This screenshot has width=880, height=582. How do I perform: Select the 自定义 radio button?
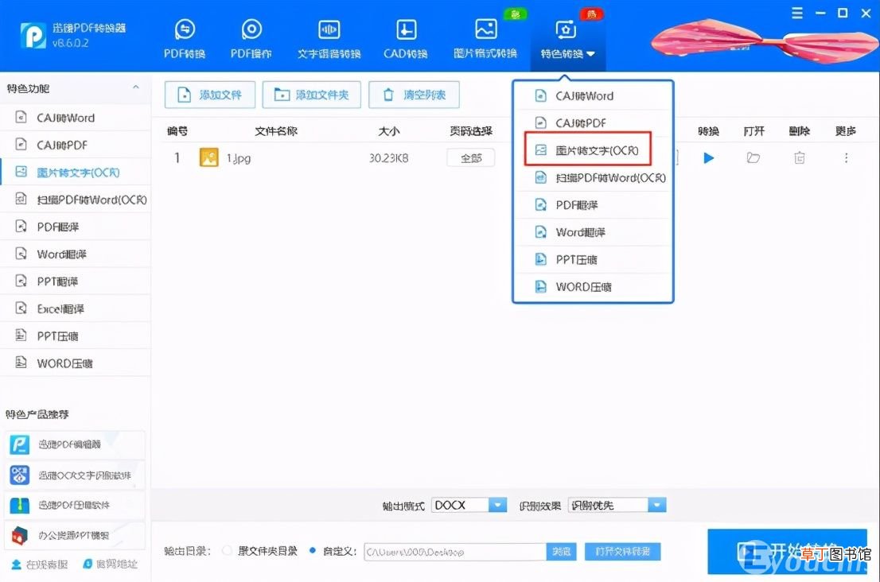tap(312, 551)
